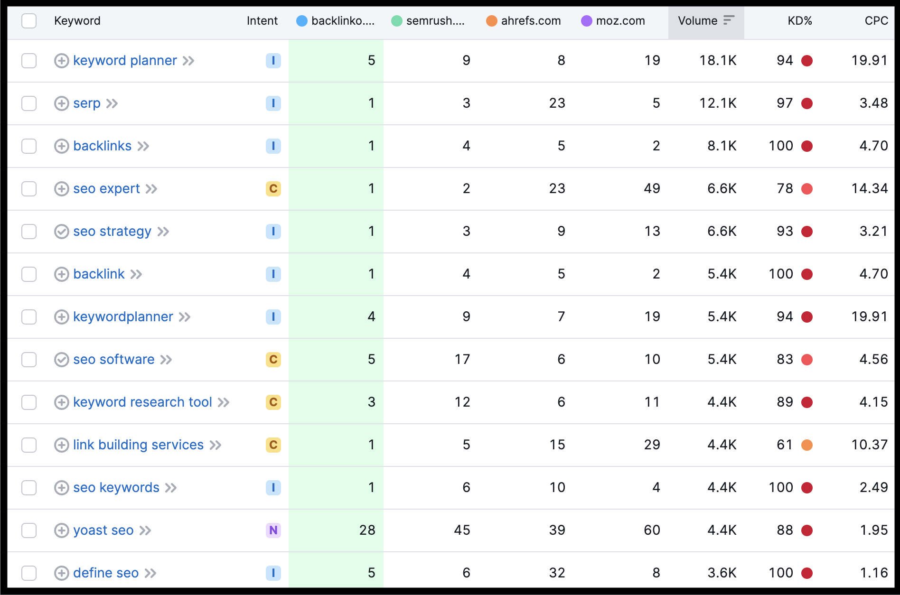Open the seo software keyword link
The height and width of the screenshot is (595, 900).
coord(113,360)
